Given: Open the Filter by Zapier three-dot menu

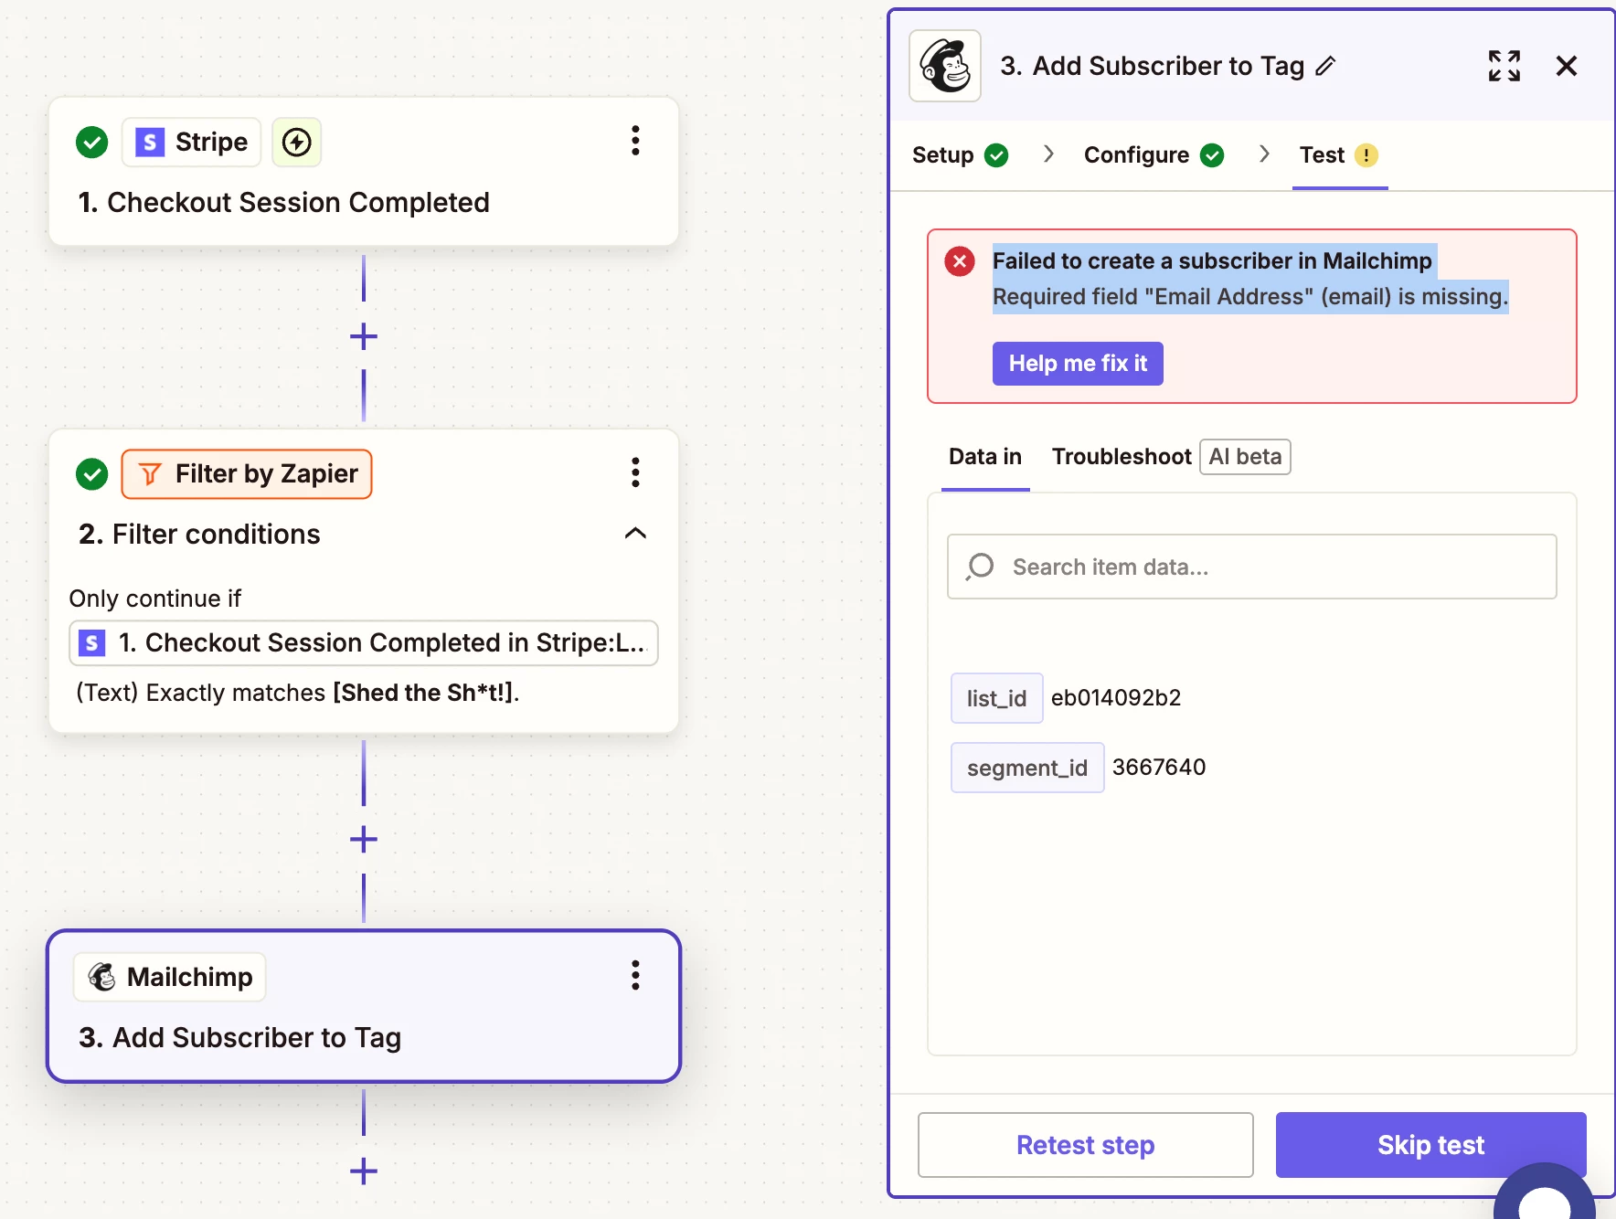Looking at the screenshot, I should (x=635, y=472).
